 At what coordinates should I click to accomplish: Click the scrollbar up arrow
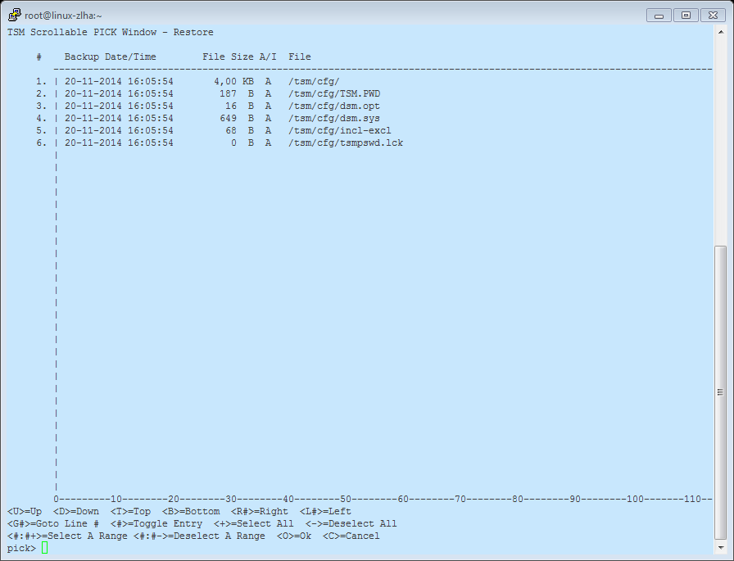[x=720, y=32]
